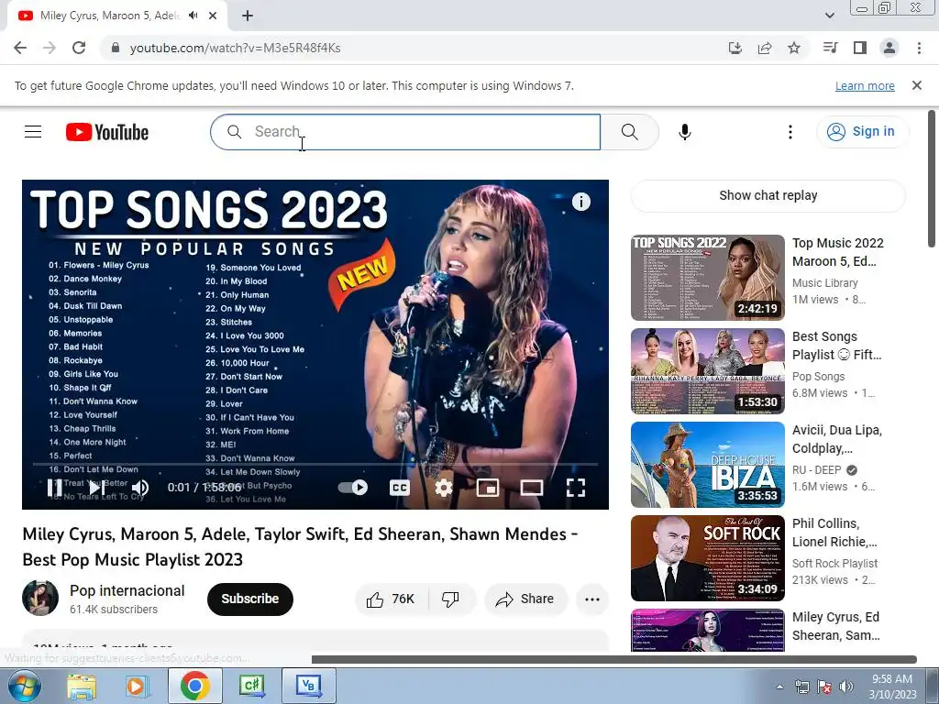Like the video with 76K likes
The image size is (939, 704).
pyautogui.click(x=392, y=599)
